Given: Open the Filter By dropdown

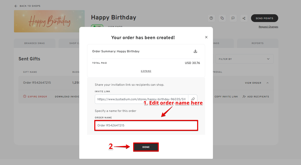Looking at the screenshot, I should 244,59.
